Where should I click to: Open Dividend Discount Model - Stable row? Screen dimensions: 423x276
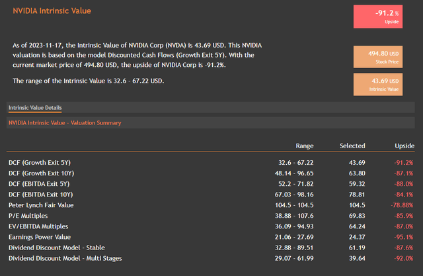pyautogui.click(x=57, y=248)
